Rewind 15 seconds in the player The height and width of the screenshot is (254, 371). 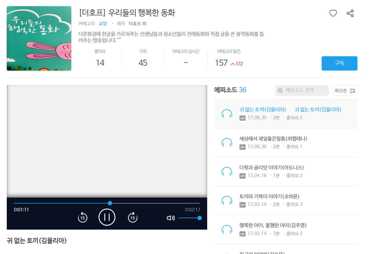tap(82, 217)
